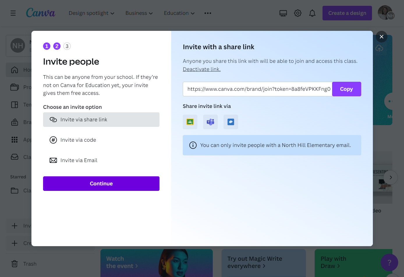404x277 pixels.
Task: Click the Trash bin icon in sidebar
Action: click(x=15, y=264)
